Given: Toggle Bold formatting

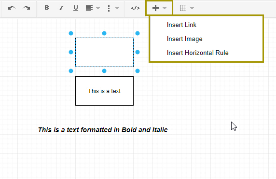Looking at the screenshot, I should (47, 8).
